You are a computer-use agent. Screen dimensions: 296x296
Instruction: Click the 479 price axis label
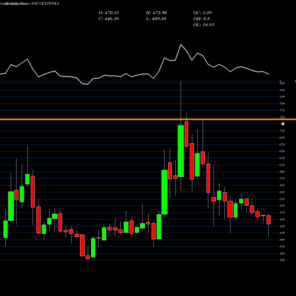[x=282, y=213]
